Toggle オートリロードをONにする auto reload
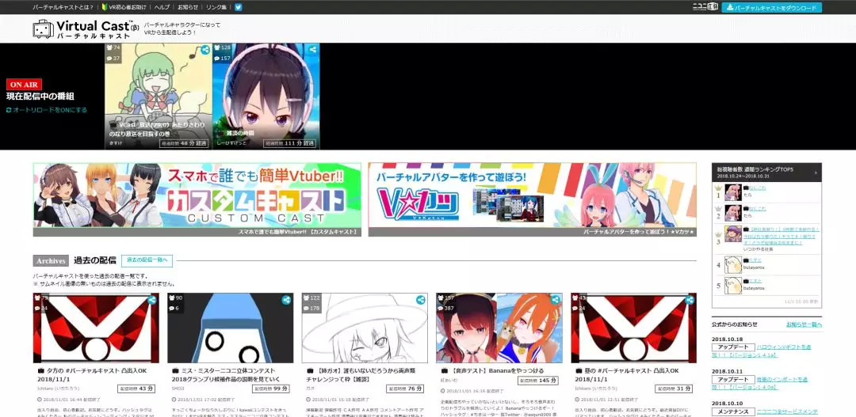Screen dimensions: 856x417 click(47, 109)
